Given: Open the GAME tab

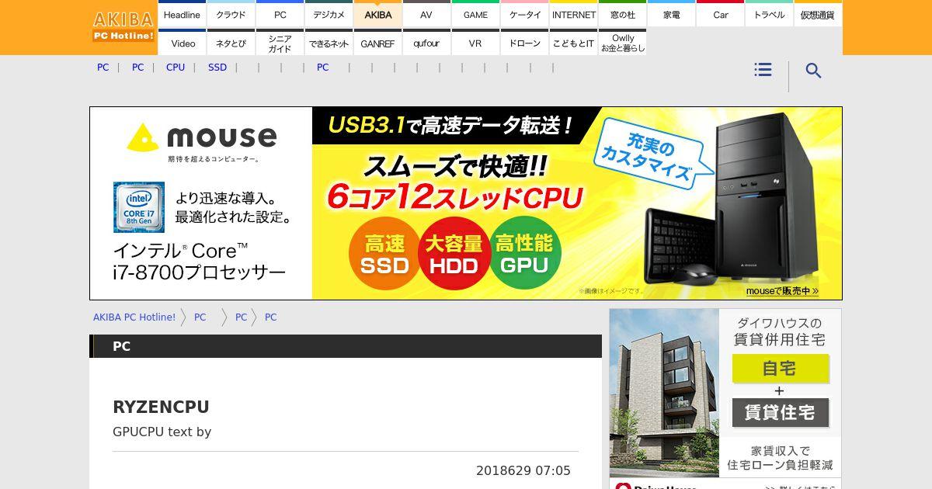Looking at the screenshot, I should pos(475,15).
